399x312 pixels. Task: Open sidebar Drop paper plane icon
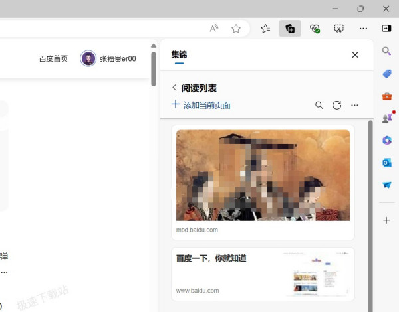[x=387, y=185]
